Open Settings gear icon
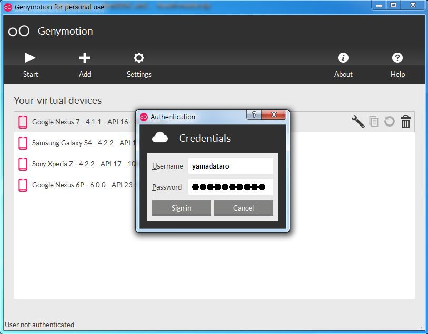 [x=139, y=58]
